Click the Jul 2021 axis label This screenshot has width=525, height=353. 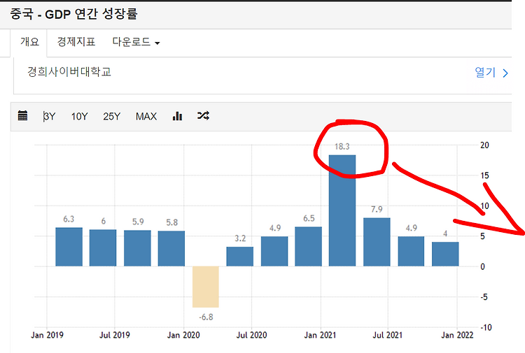click(387, 335)
